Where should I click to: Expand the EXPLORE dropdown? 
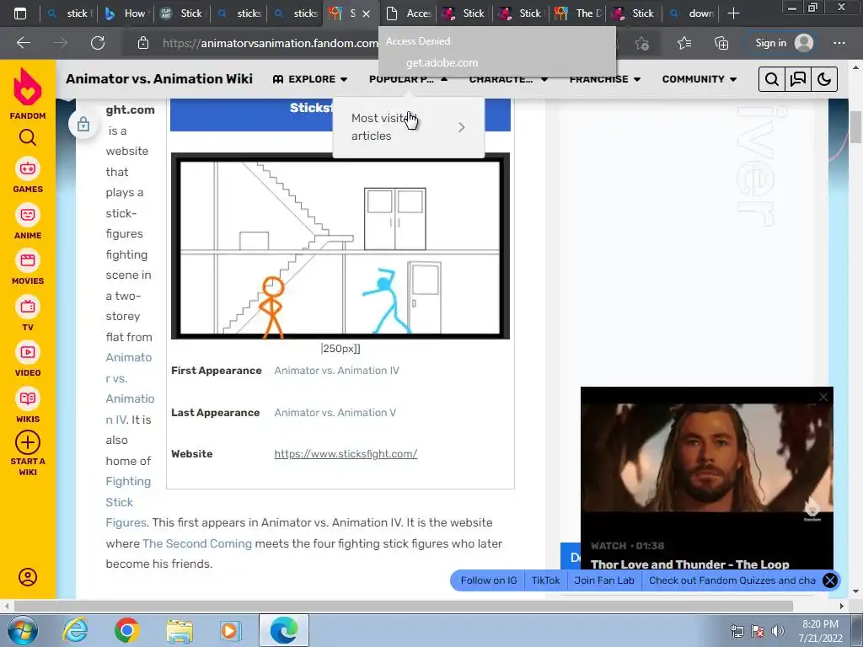(310, 79)
